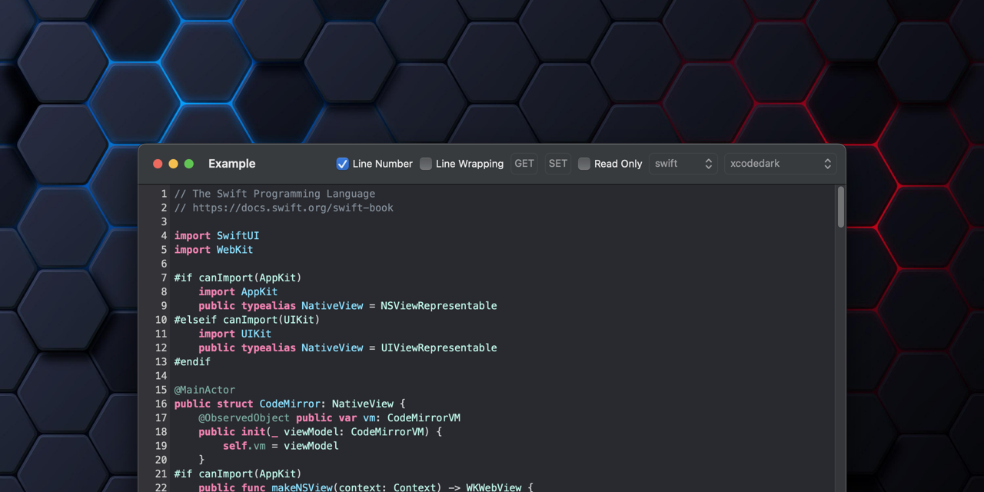
Task: Click line number 1 in the gutter
Action: coord(163,193)
